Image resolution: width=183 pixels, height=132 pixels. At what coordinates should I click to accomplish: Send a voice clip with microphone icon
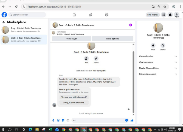tap(53, 120)
